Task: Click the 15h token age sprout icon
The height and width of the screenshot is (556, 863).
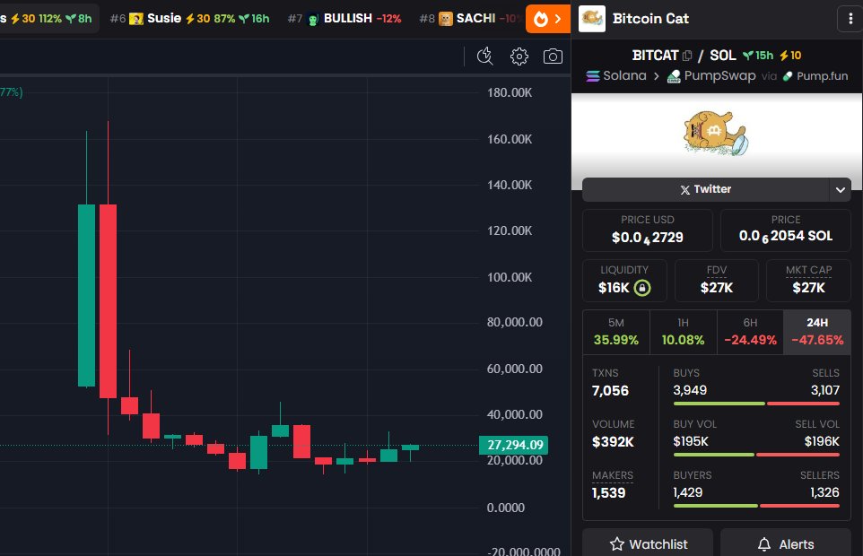Action: [747, 56]
